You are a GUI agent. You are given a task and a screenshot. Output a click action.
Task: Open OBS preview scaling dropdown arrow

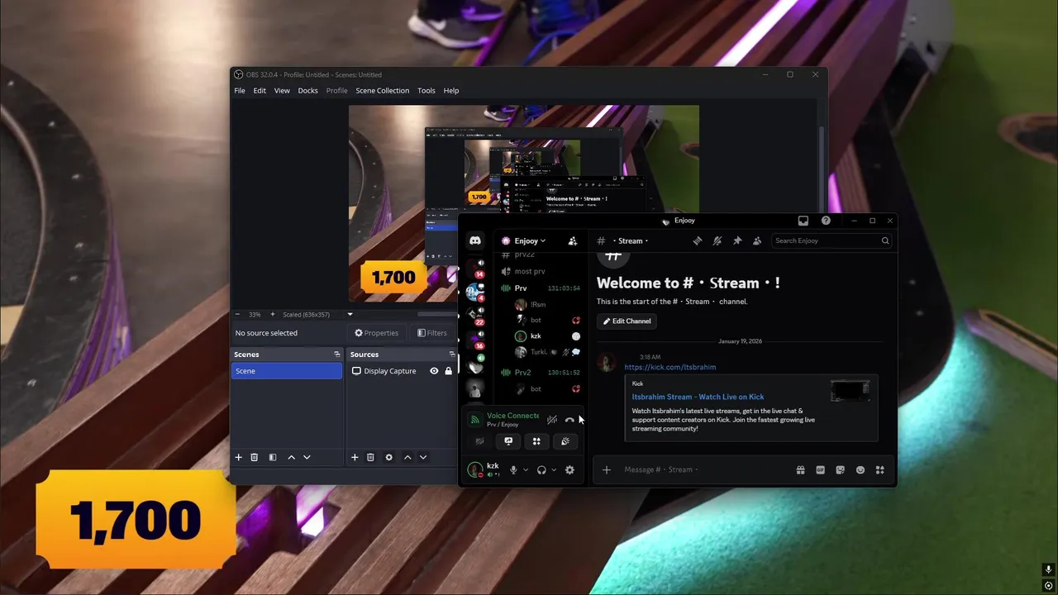pos(350,314)
